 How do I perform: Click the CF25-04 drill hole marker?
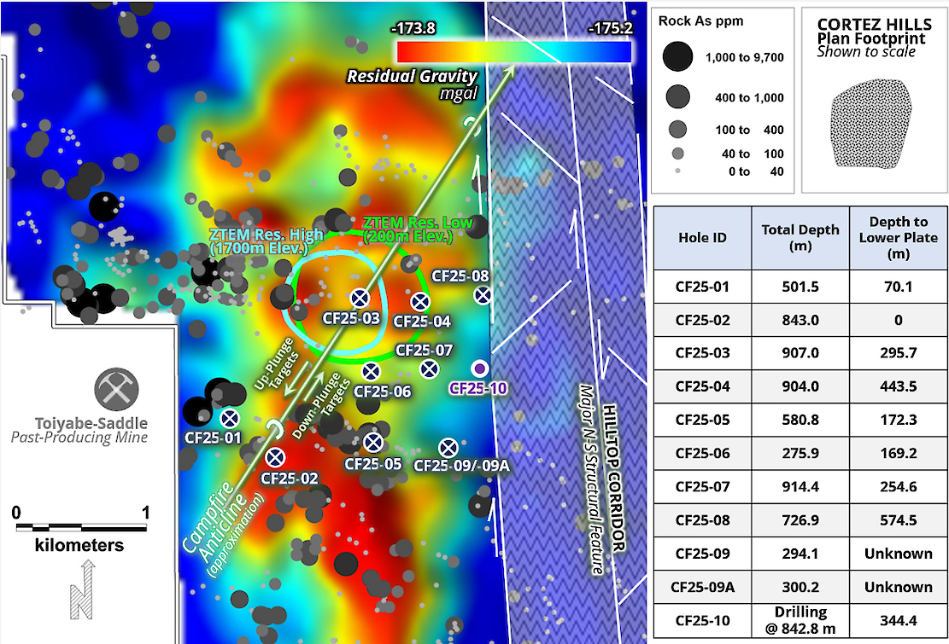pyautogui.click(x=419, y=301)
